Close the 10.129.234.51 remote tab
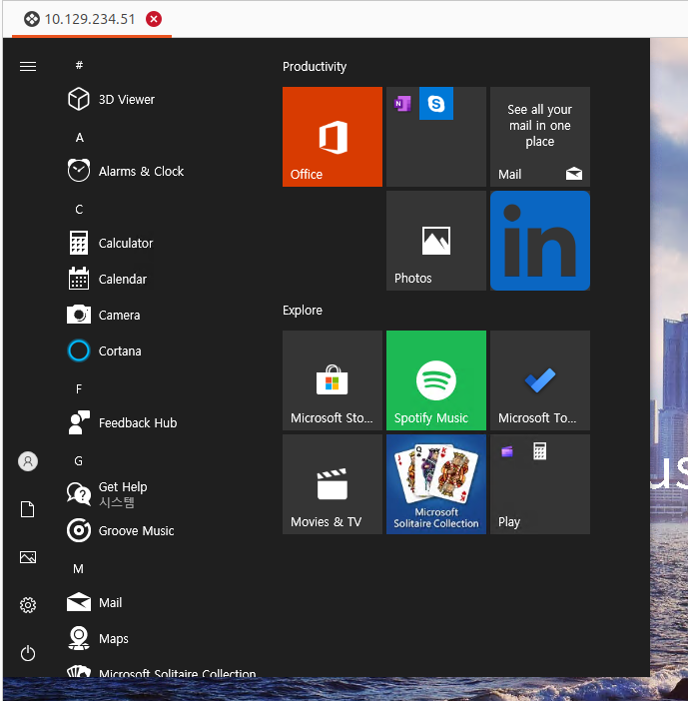 [154, 19]
